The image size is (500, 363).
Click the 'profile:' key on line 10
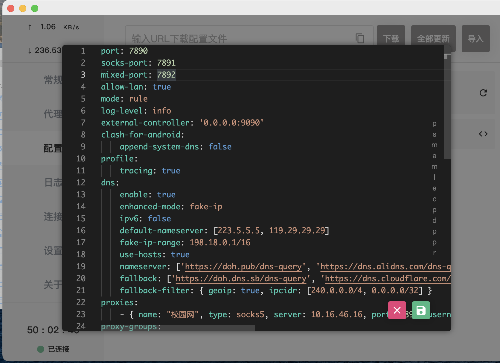click(x=119, y=158)
